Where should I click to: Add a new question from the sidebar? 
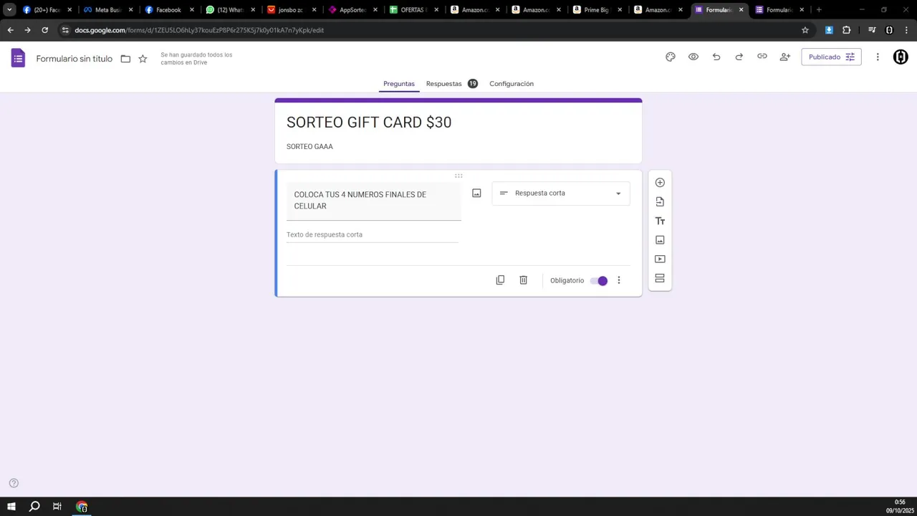click(x=660, y=183)
